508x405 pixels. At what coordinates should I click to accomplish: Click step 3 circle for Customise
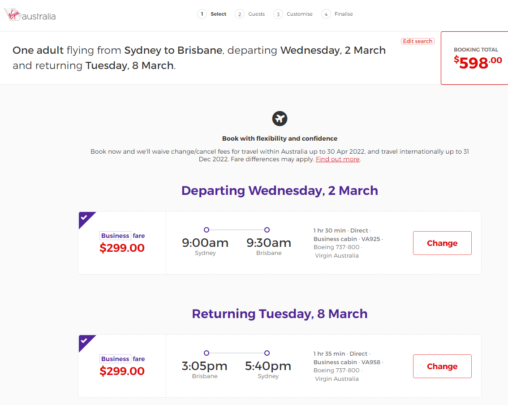pyautogui.click(x=278, y=14)
